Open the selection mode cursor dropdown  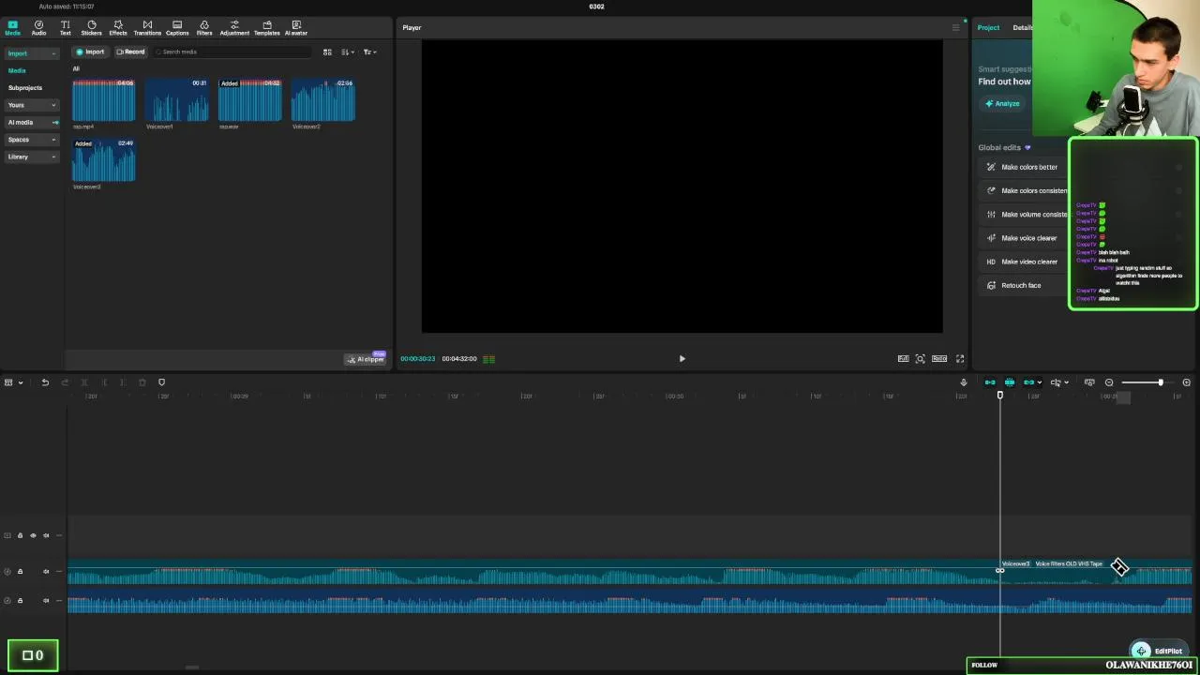(1060, 382)
